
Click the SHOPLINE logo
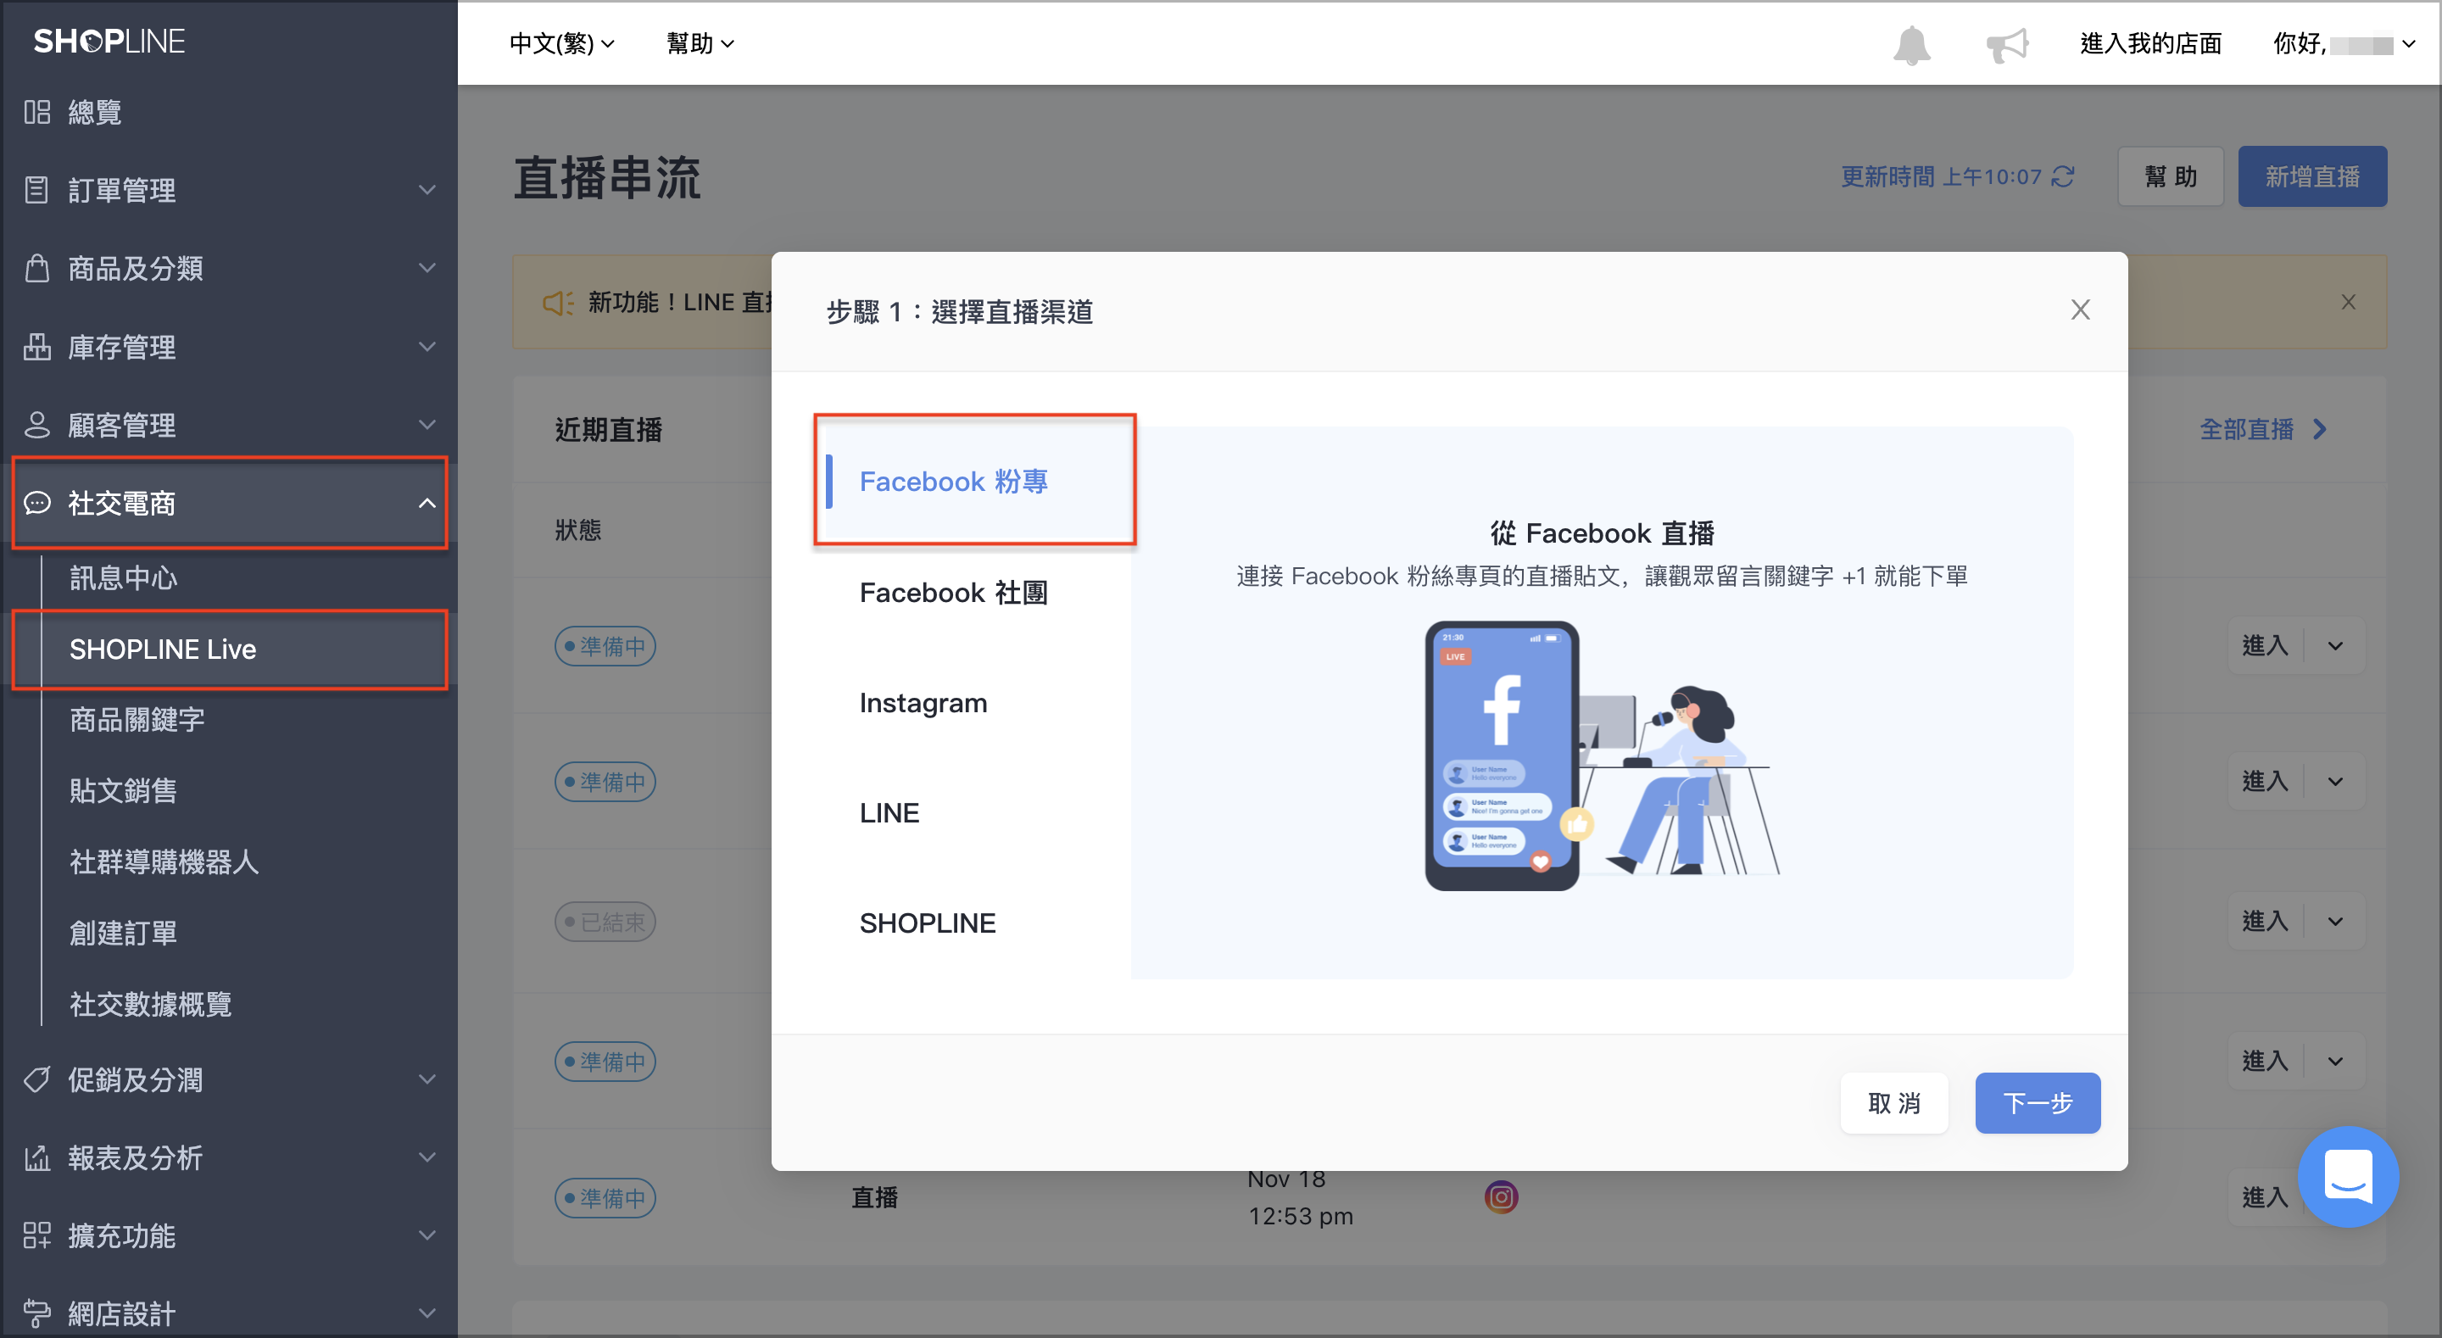pos(109,41)
